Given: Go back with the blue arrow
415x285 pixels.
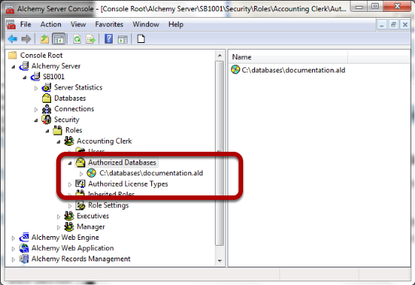Looking at the screenshot, I should 13,39.
